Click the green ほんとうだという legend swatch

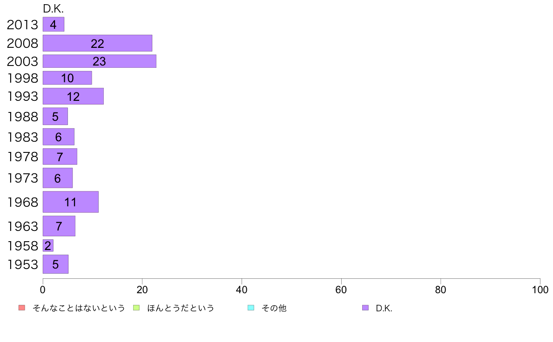pyautogui.click(x=136, y=308)
